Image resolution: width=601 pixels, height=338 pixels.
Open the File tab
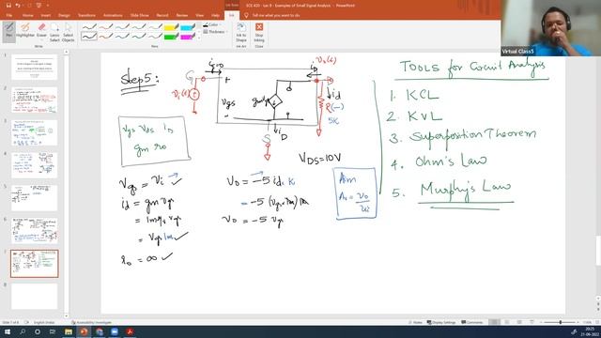pyautogui.click(x=9, y=15)
